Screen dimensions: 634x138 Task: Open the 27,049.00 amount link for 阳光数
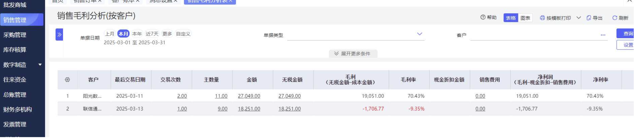[x=249, y=96]
